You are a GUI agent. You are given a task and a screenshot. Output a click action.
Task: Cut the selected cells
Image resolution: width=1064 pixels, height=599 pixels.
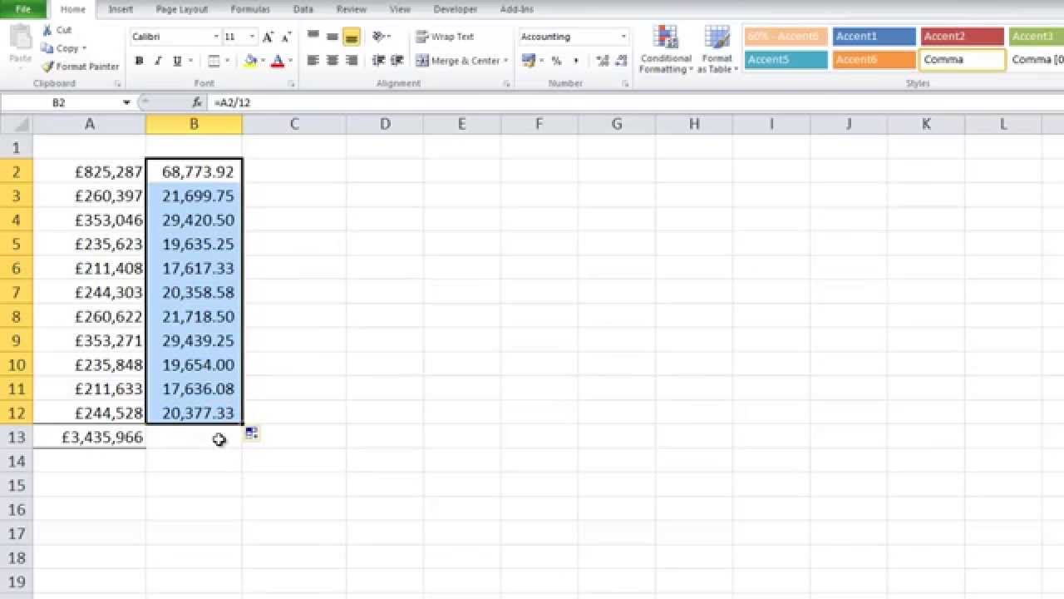point(57,30)
